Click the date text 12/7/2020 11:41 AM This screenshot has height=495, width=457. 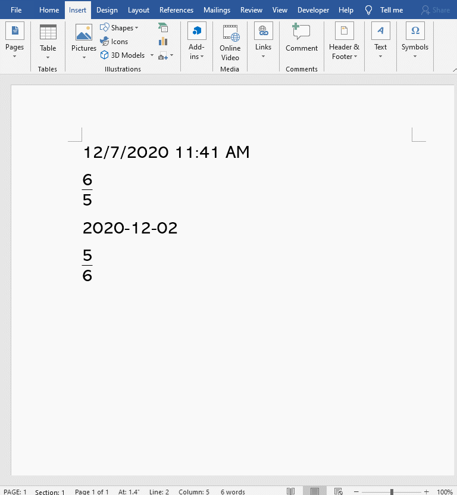point(166,152)
